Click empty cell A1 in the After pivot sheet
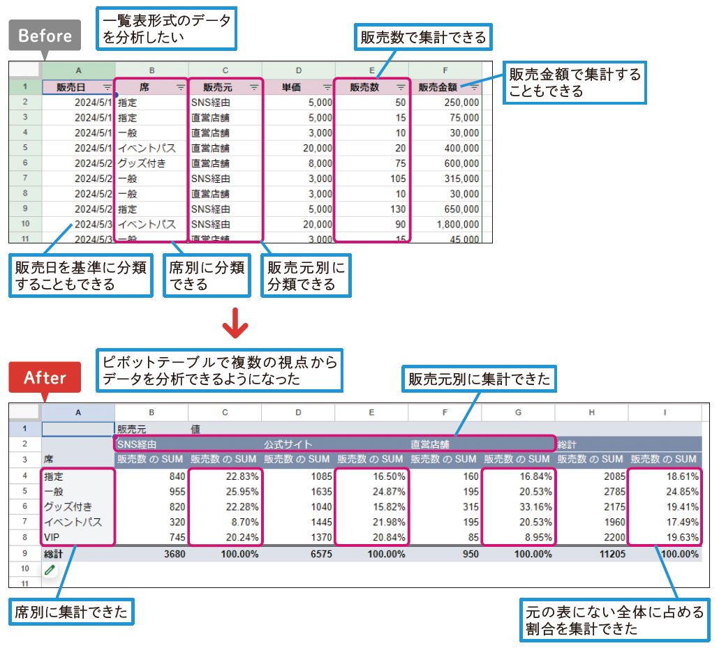 pos(78,429)
